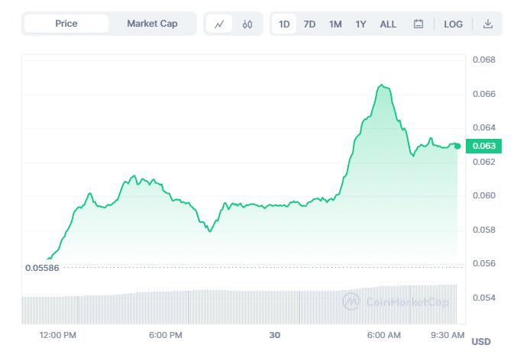This screenshot has height=364, width=517.
Task: Click the 30 date axis label
Action: tap(275, 335)
